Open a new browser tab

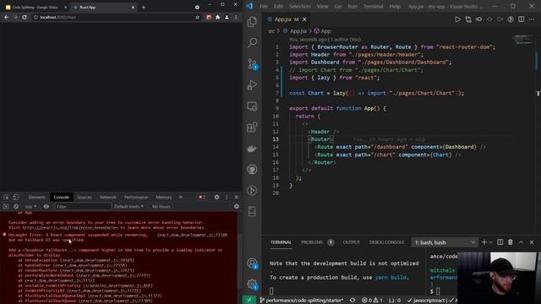[144, 8]
